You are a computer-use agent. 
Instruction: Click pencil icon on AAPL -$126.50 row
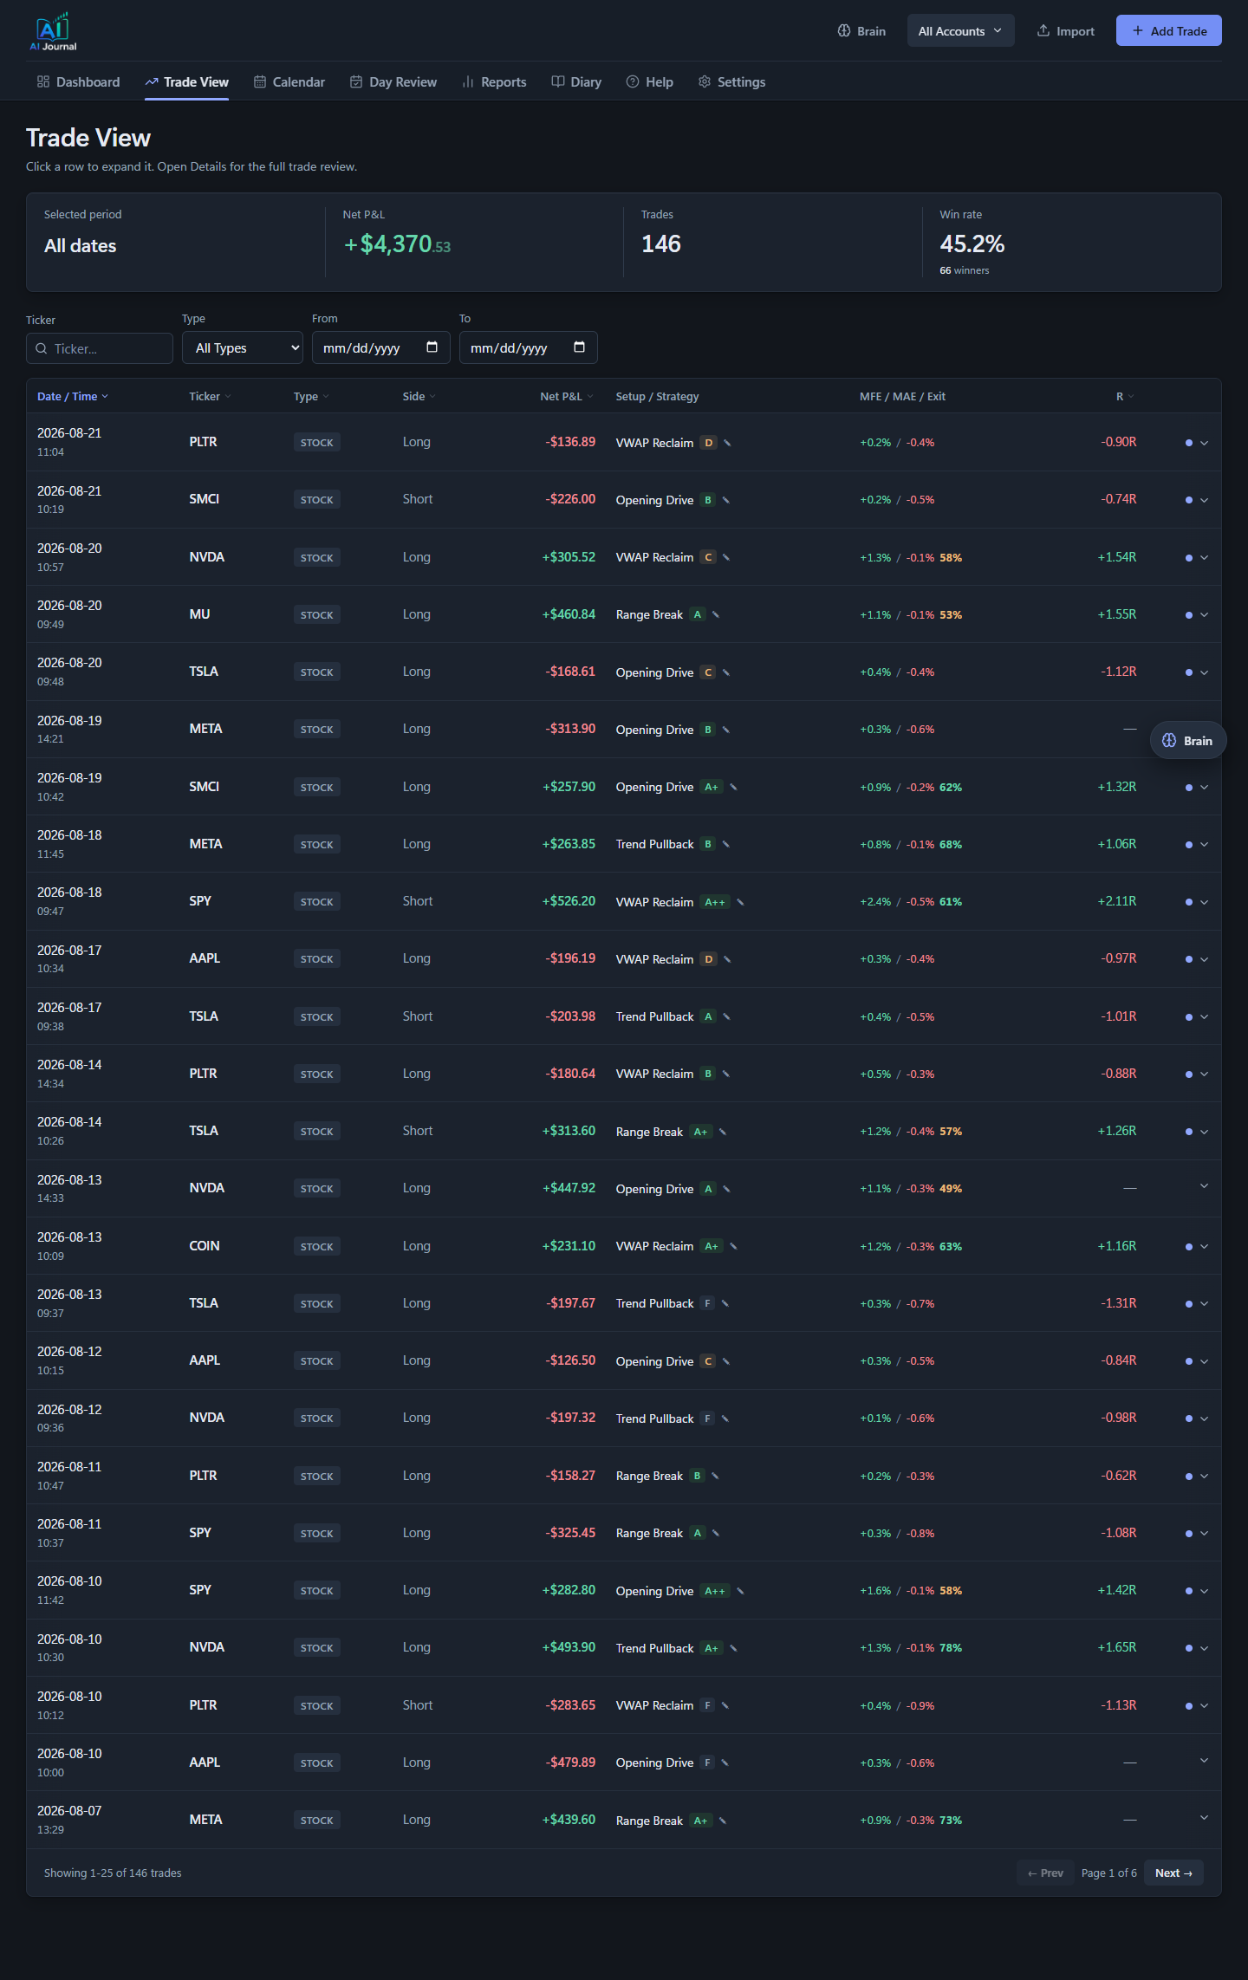point(725,1361)
